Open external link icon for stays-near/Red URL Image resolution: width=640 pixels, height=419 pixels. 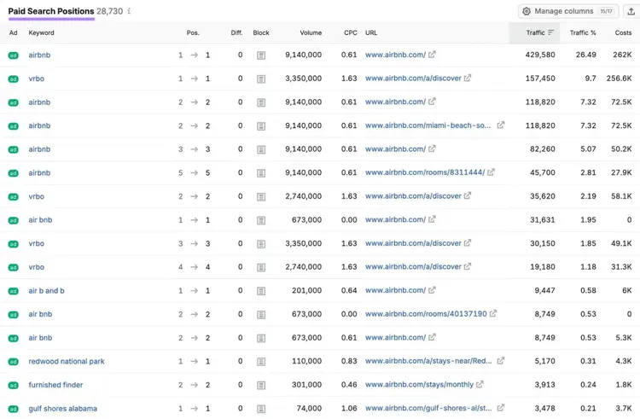pos(501,361)
